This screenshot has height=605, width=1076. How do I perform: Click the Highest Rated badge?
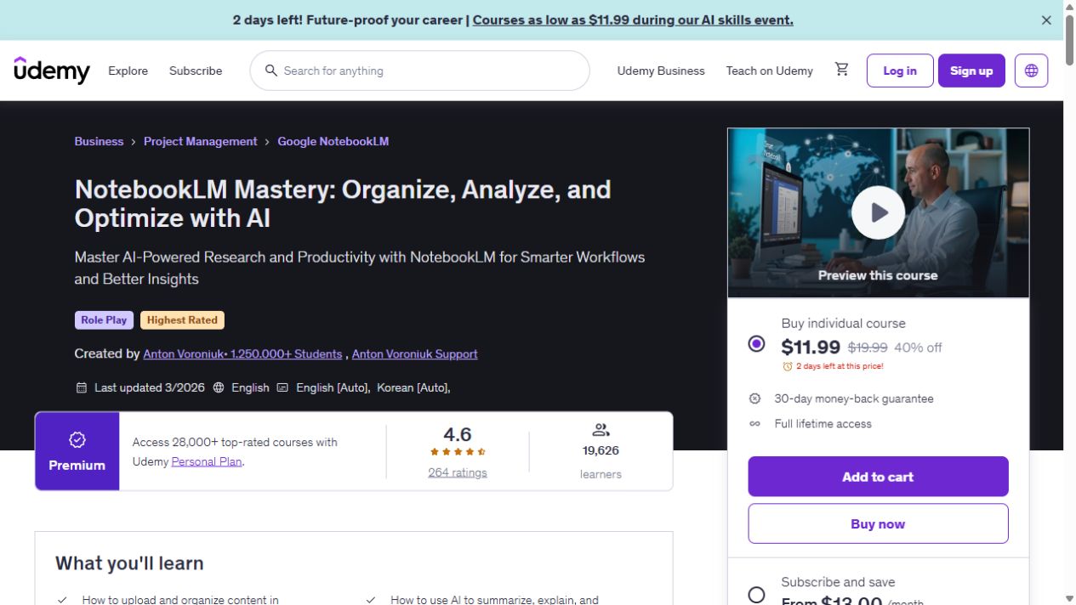click(182, 320)
